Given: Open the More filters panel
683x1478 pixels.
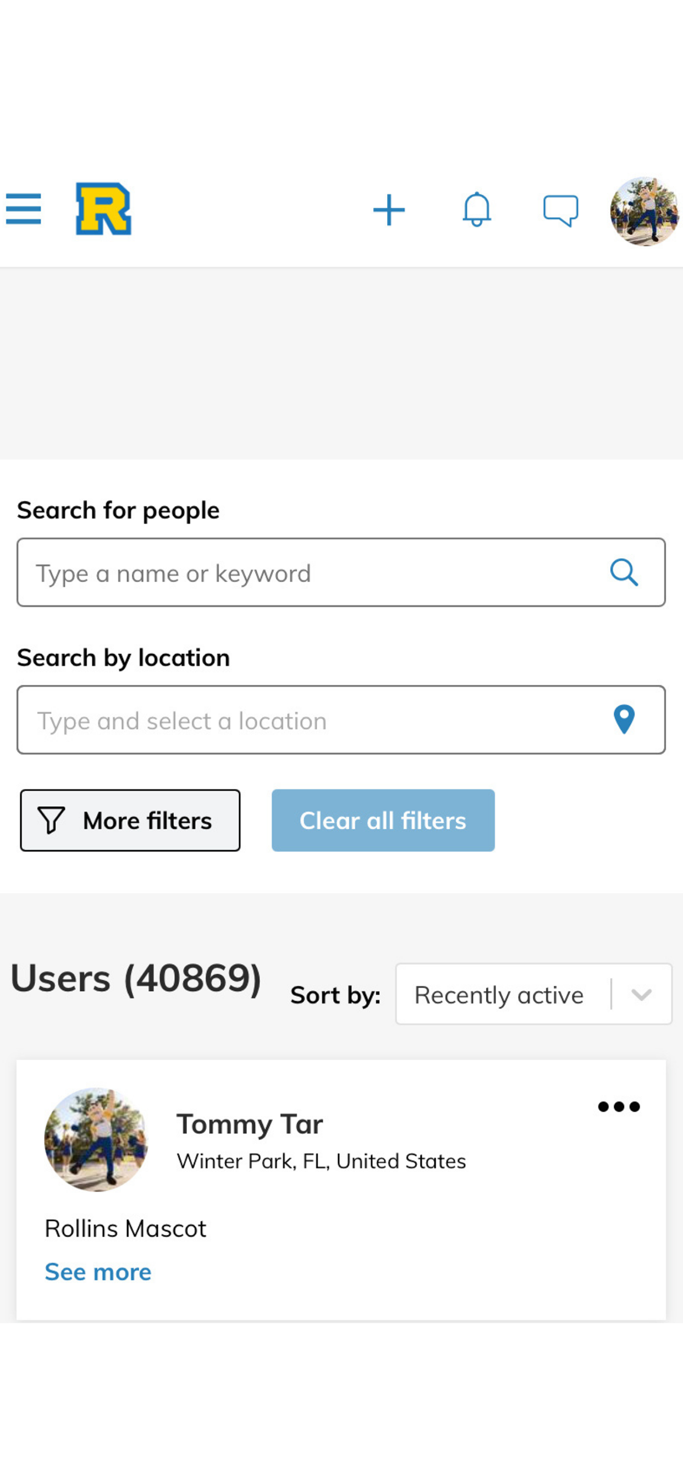Looking at the screenshot, I should click(130, 820).
